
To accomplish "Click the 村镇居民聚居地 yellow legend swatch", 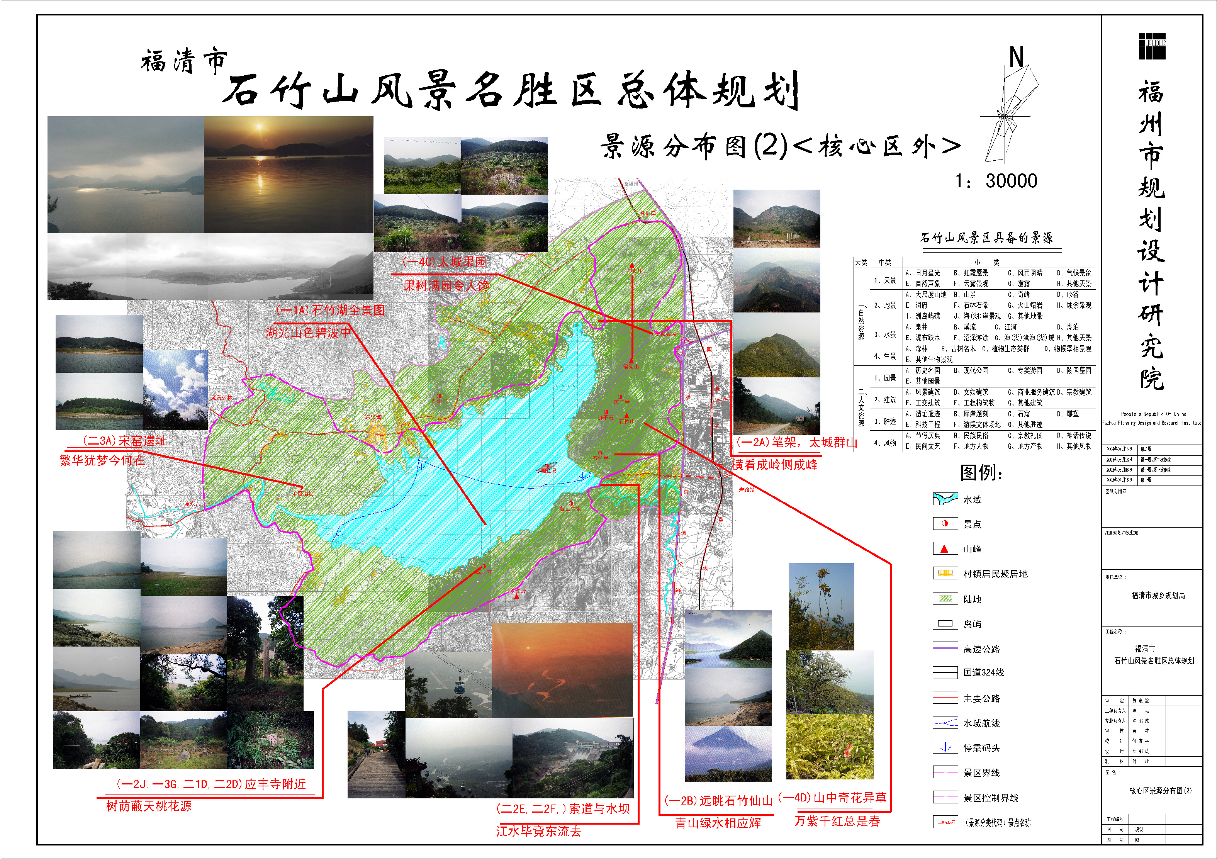I will click(945, 573).
